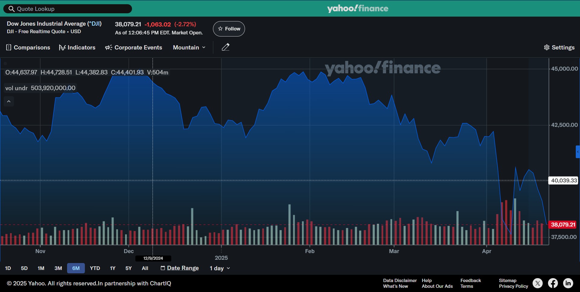The height and width of the screenshot is (292, 580).
Task: Click the Feb x-axis label
Action: point(310,251)
